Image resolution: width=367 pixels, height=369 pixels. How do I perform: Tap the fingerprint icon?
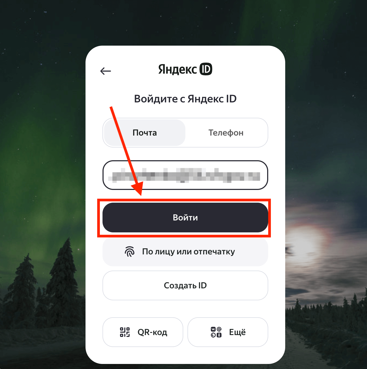coord(130,251)
